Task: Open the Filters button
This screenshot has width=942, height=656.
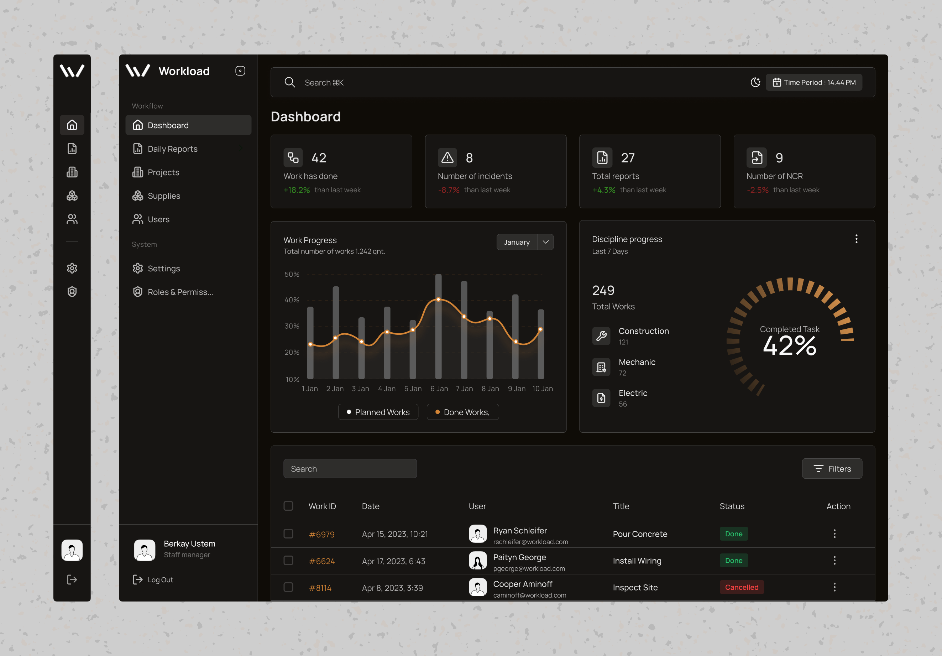Action: click(832, 468)
